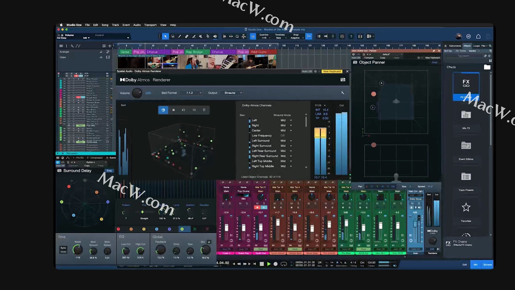Pick the Eraser tool
Image resolution: width=515 pixels, height=290 pixels.
[187, 37]
